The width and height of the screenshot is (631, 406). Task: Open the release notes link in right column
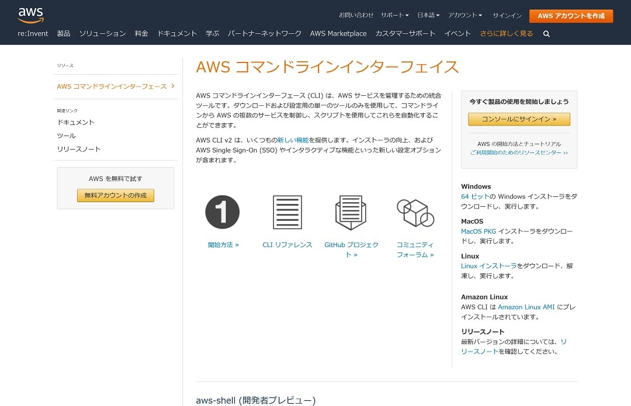click(x=514, y=346)
